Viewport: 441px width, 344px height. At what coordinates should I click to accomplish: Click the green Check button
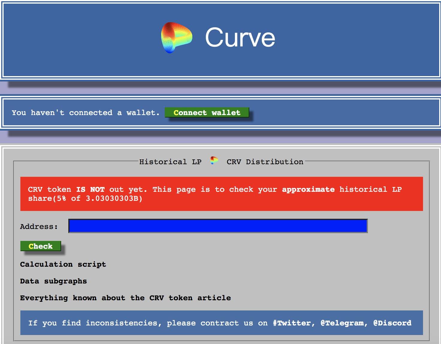pyautogui.click(x=40, y=246)
